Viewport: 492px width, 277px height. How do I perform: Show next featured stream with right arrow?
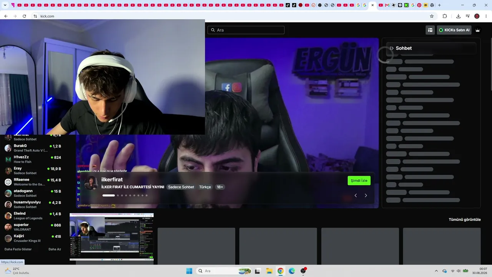click(x=366, y=195)
